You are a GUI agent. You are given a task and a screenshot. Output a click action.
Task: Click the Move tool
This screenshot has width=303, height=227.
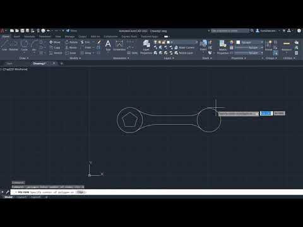point(55,42)
